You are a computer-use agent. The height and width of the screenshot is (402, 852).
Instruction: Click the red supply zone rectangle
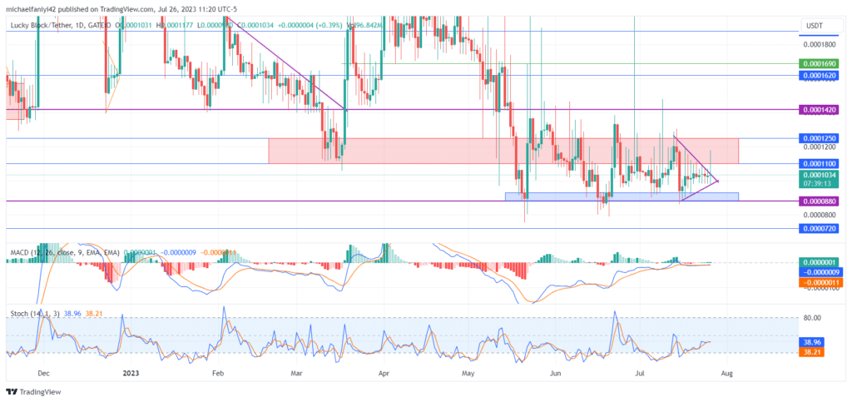503,151
